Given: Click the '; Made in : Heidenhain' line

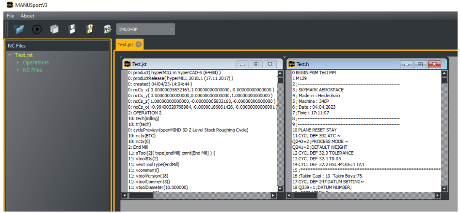Looking at the screenshot, I should tap(316, 96).
